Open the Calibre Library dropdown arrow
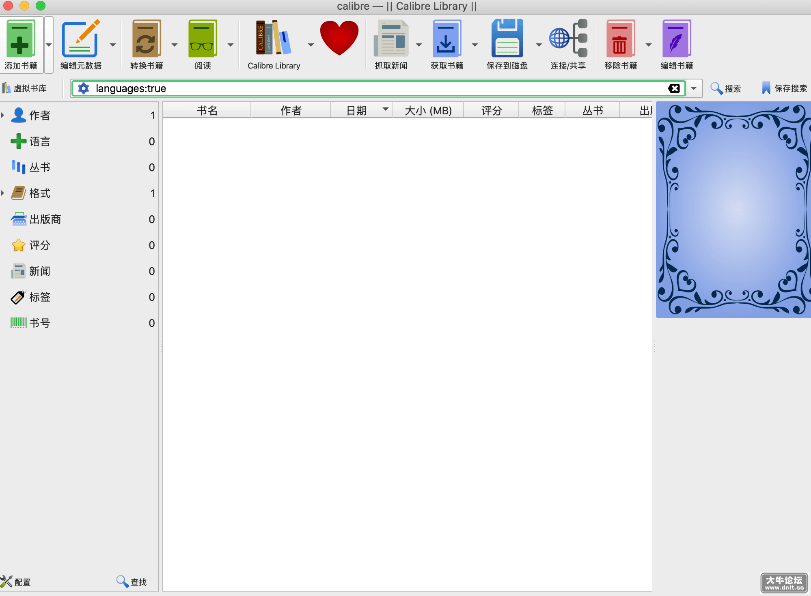The width and height of the screenshot is (811, 596). pos(311,45)
